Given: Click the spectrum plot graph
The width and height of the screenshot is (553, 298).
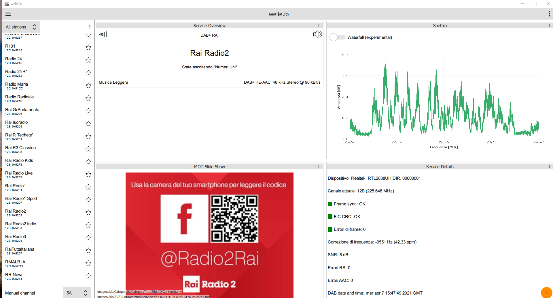Looking at the screenshot, I should 444,97.
